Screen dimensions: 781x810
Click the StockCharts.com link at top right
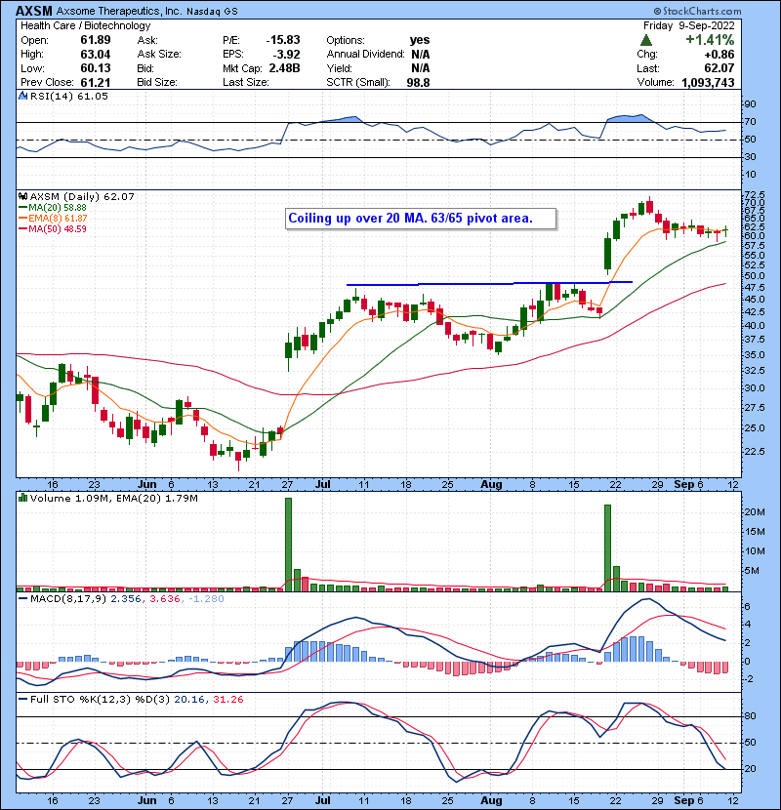click(697, 11)
